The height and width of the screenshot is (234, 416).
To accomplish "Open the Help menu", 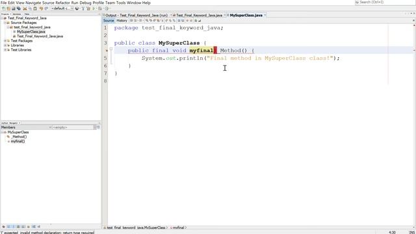I will tap(146, 3).
